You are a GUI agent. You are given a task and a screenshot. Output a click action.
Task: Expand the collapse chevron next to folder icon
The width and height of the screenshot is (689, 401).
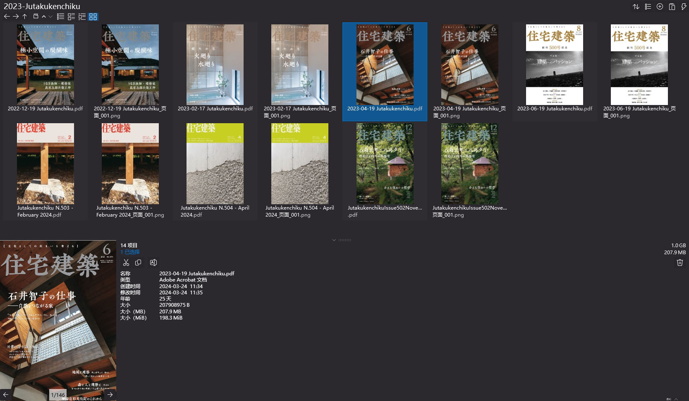point(44,17)
